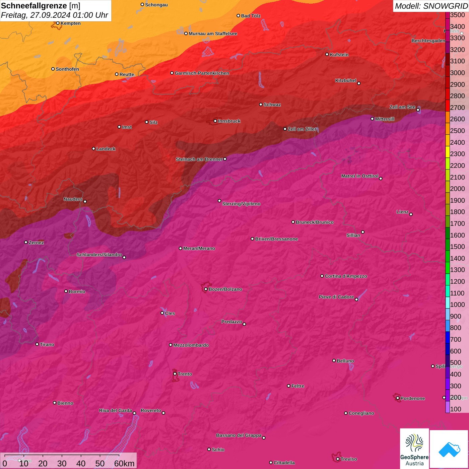Viewport: 469px width, 469px height.
Task: Click the Mezzolombardo town label
Action: point(191,345)
